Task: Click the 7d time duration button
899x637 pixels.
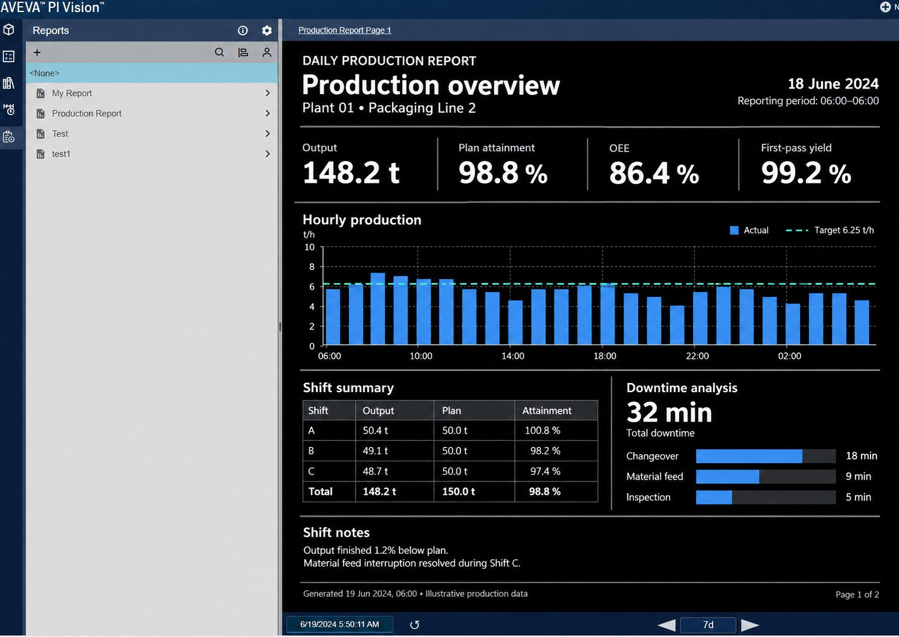Action: (x=708, y=625)
